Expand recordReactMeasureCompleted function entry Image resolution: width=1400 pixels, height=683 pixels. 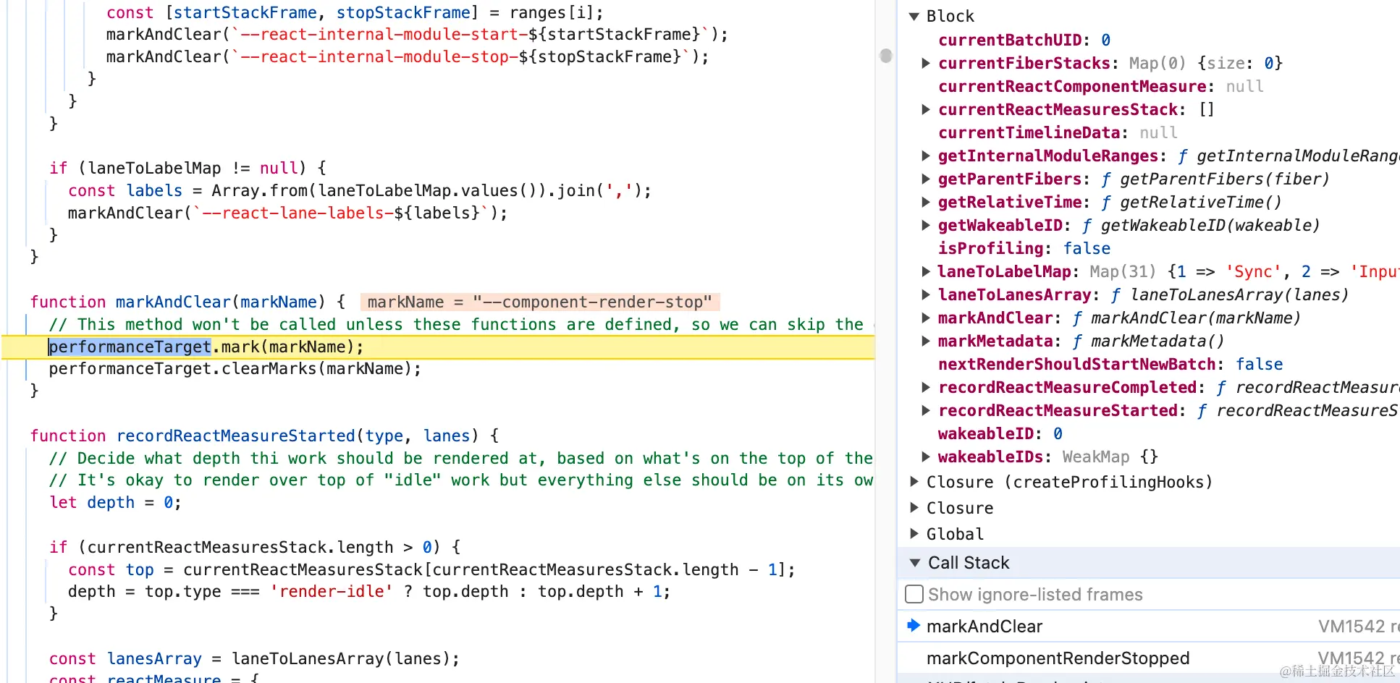click(x=926, y=387)
